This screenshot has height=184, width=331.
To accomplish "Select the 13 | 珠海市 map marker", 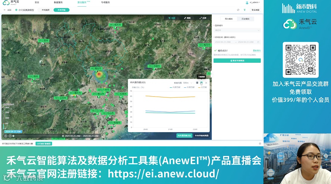I will (x=115, y=122).
